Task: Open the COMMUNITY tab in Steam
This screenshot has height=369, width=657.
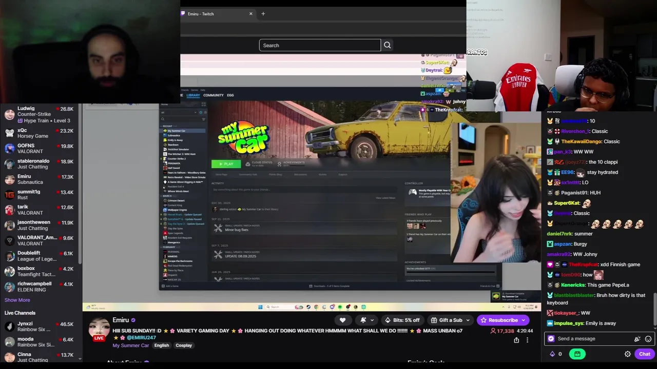Action: 213,95
